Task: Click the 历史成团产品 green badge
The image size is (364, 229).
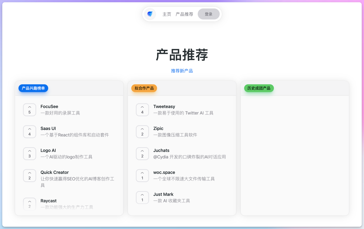Action: click(x=259, y=88)
